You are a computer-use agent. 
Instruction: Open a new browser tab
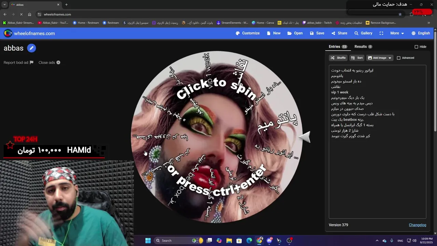coord(66,5)
